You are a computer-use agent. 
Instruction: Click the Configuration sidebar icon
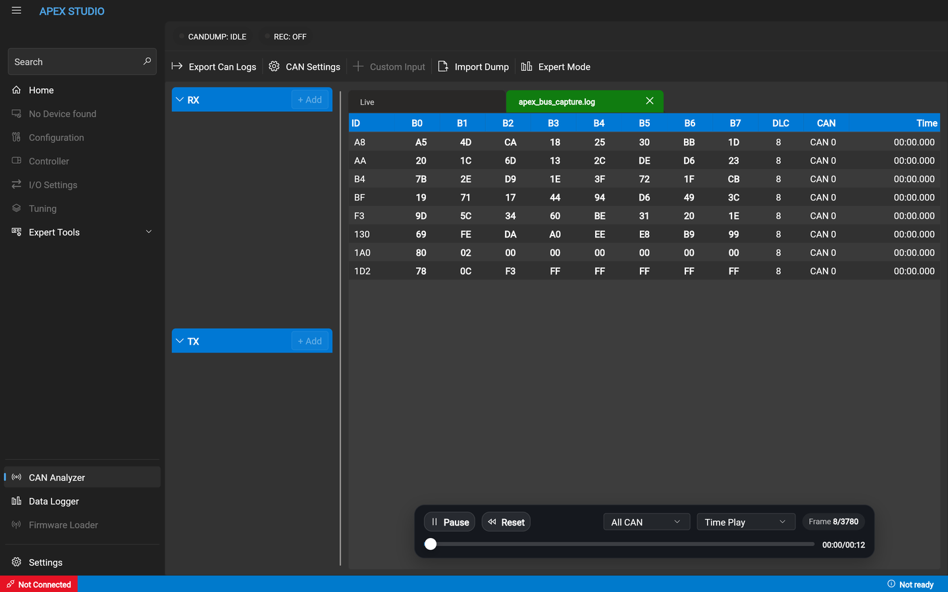tap(16, 137)
